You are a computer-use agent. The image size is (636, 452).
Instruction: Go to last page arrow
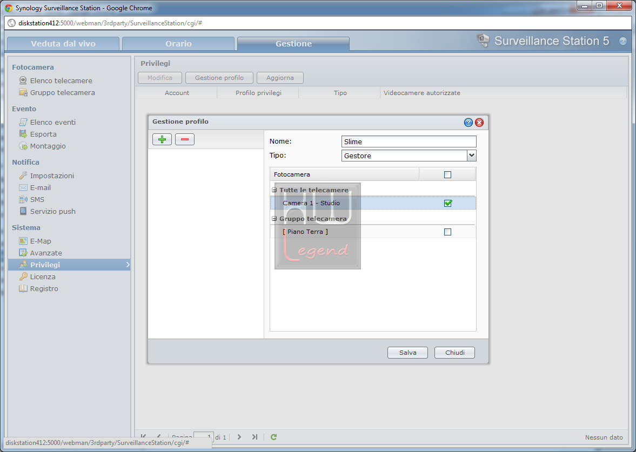(x=255, y=437)
